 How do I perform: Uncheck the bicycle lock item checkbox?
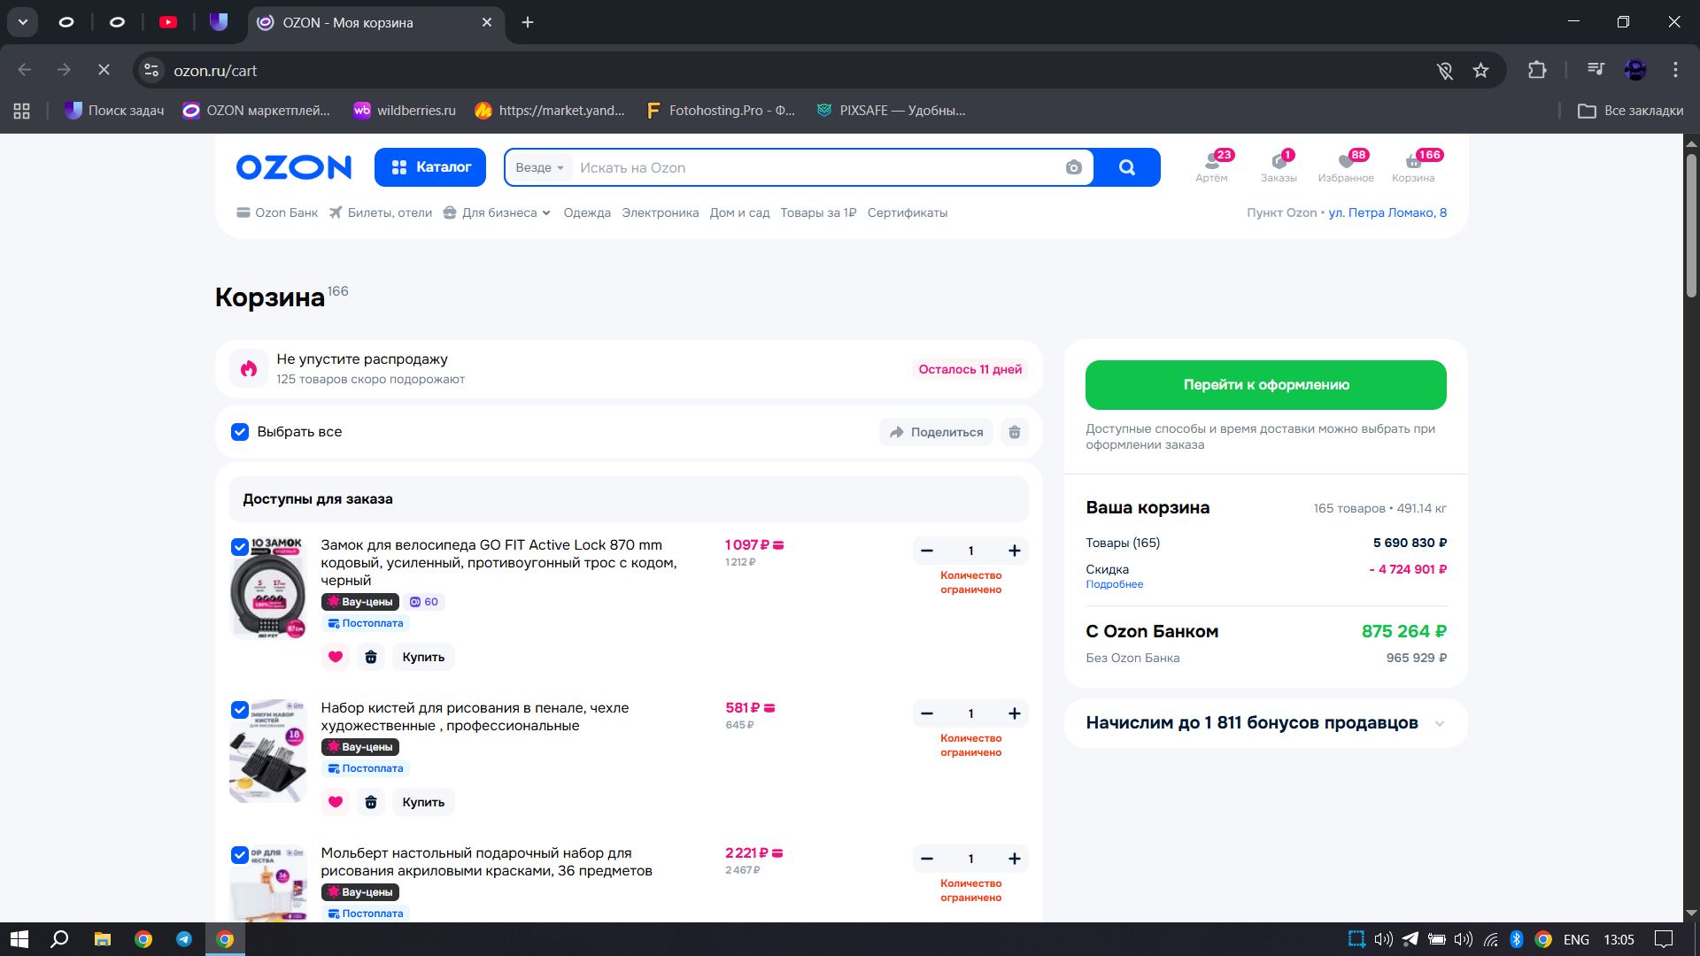click(x=240, y=547)
